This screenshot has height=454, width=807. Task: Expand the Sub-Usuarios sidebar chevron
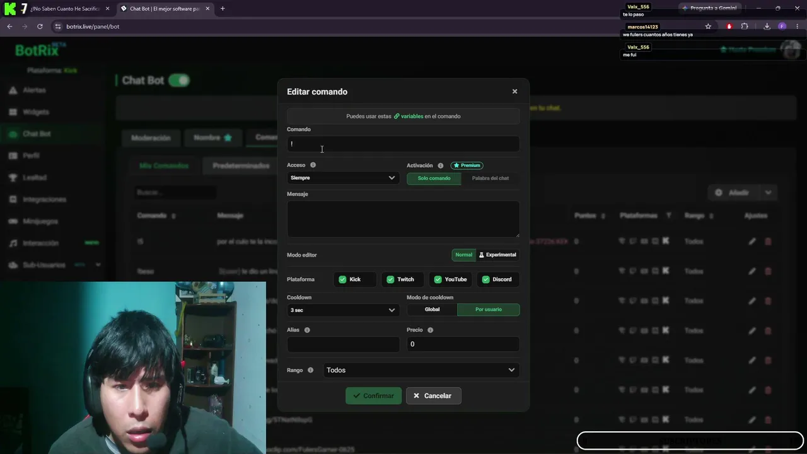click(x=98, y=265)
